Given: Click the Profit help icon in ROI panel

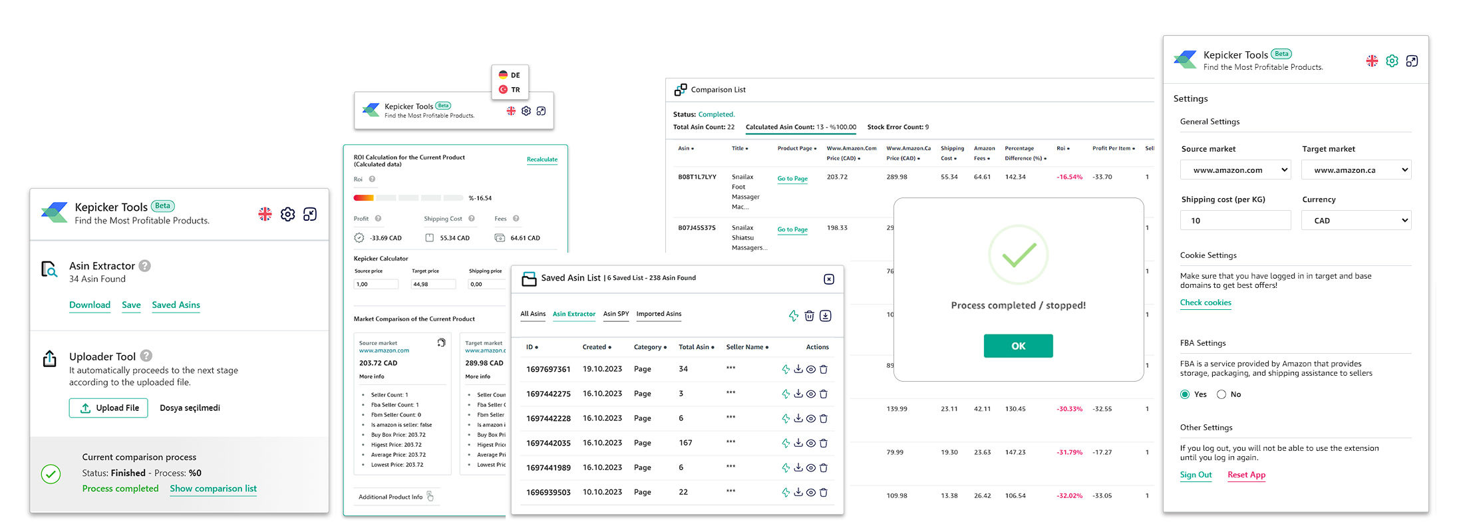Looking at the screenshot, I should coord(378,218).
